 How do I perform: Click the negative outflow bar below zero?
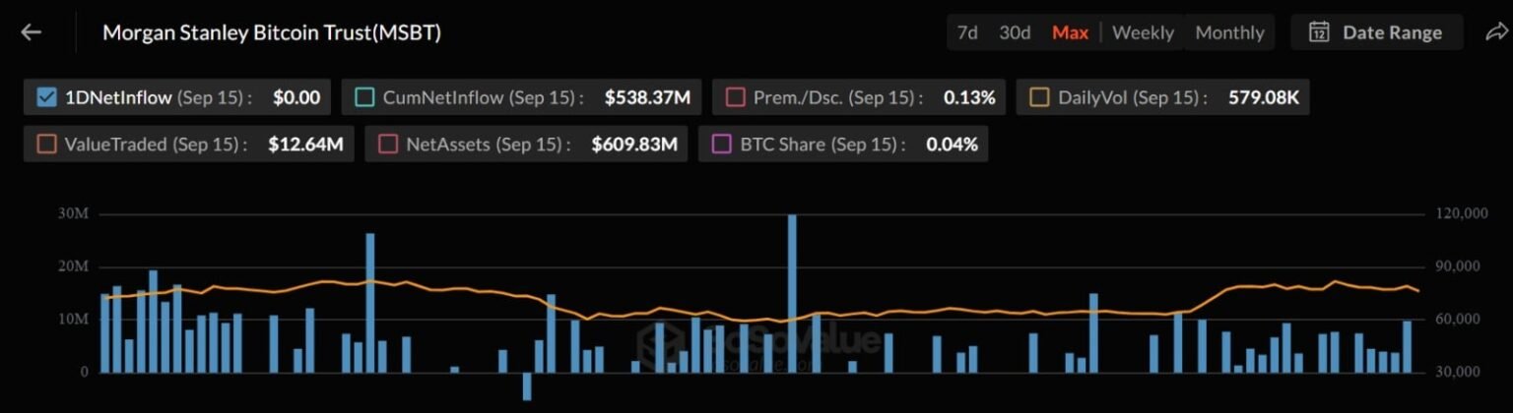527,386
